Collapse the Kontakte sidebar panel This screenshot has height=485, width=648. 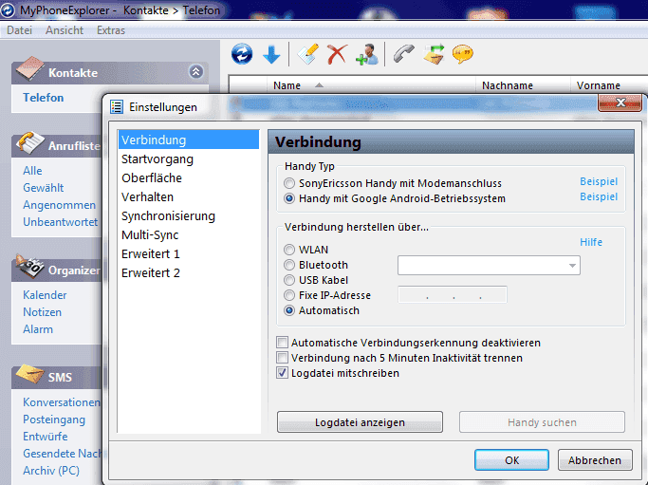(x=195, y=71)
